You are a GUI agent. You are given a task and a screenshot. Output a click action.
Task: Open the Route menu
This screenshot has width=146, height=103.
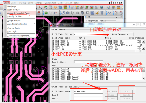[31, 3]
